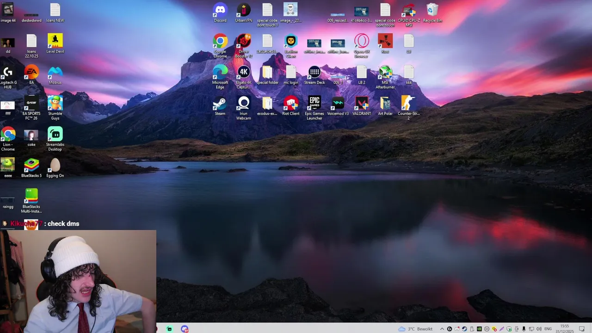Select the 'LB 2' text file
The width and height of the screenshot is (592, 333).
click(362, 74)
